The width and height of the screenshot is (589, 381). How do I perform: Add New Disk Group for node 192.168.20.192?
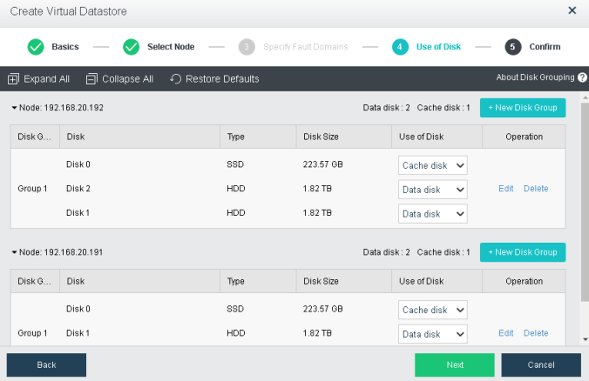click(x=522, y=108)
